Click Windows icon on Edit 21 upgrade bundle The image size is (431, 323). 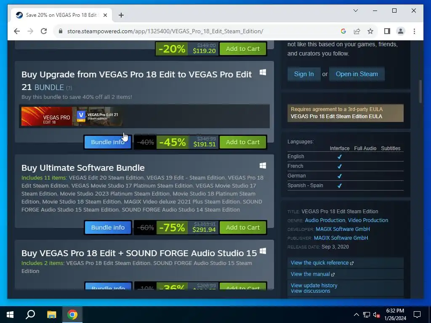[263, 72]
